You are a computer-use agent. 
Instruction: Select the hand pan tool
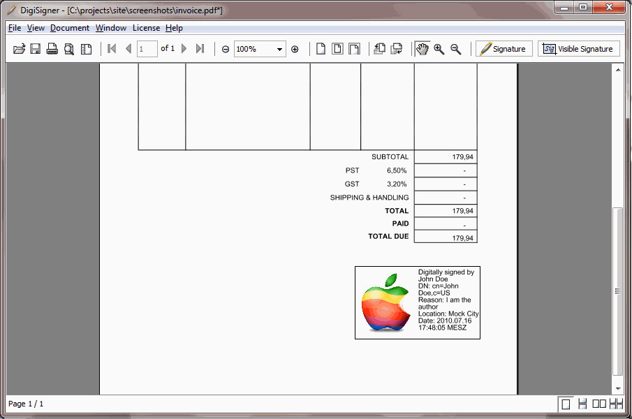[x=422, y=49]
